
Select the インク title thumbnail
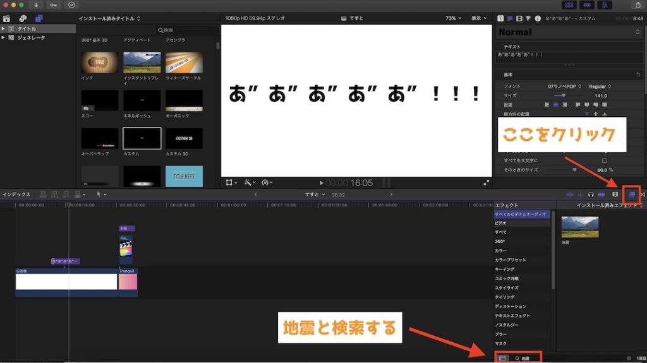point(99,62)
